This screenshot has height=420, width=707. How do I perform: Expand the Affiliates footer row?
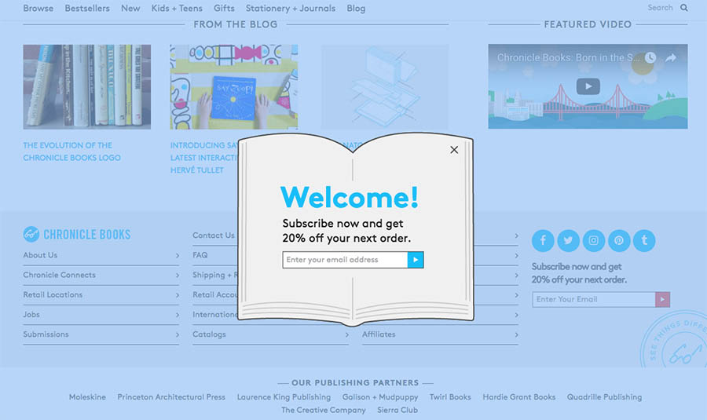[x=440, y=334]
